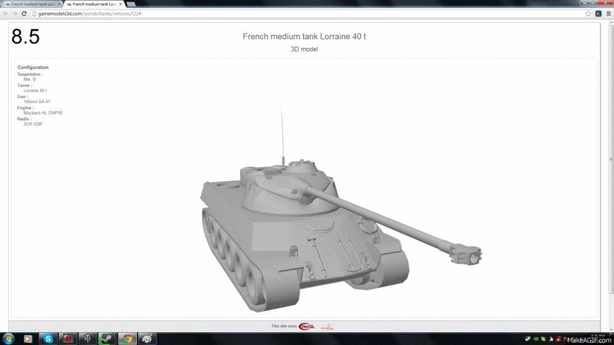This screenshot has height=345, width=614.
Task: Click the 'Configuration' label
Action: point(33,68)
